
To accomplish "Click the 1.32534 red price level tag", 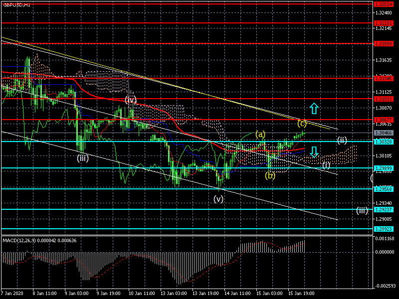I will tap(384, 4).
